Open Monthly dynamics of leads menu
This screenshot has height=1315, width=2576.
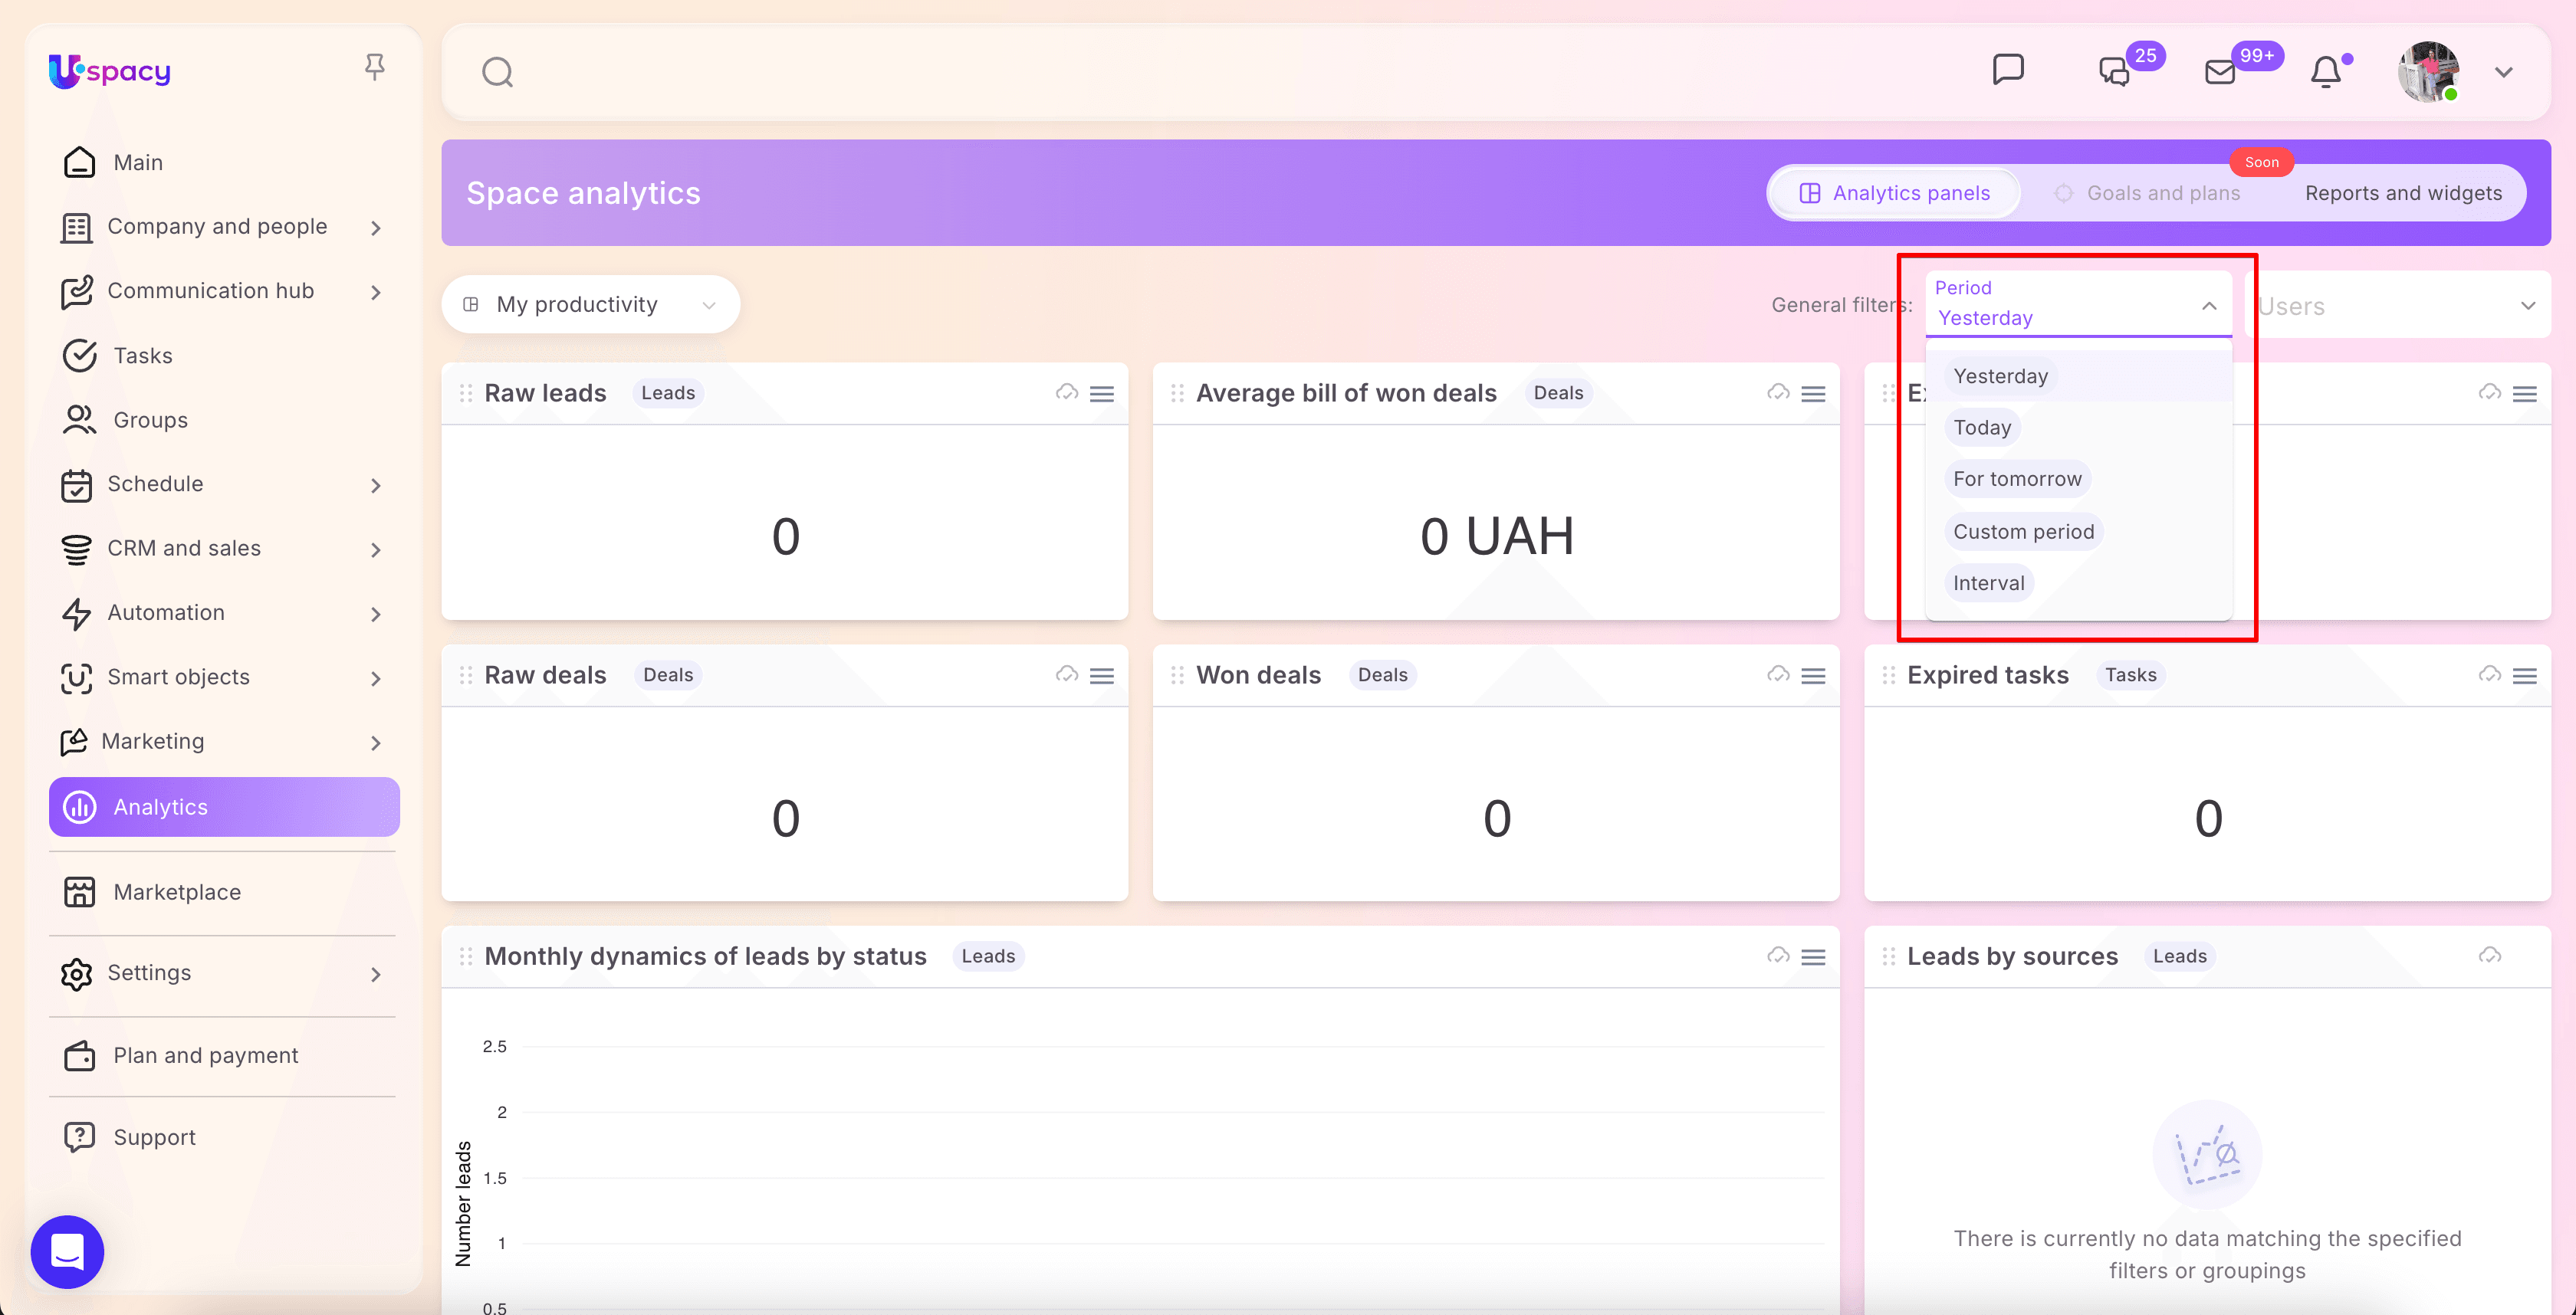point(1813,957)
